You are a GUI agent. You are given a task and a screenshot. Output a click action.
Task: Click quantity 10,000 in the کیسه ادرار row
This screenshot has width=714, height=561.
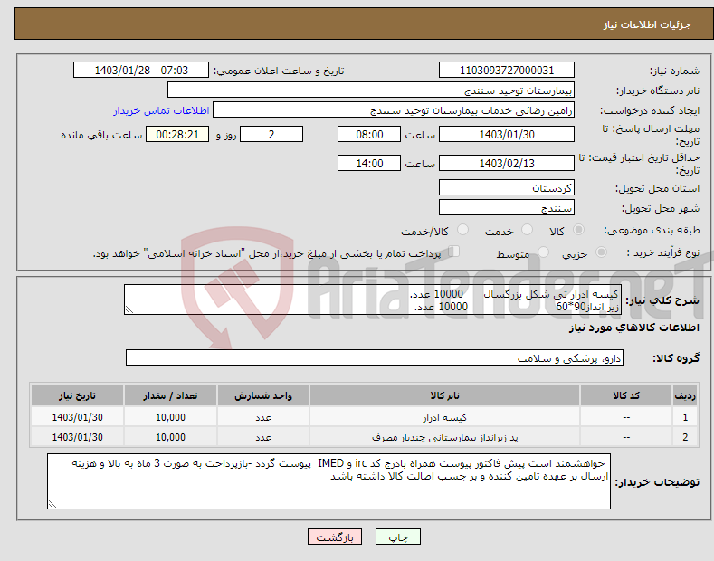tap(170, 417)
